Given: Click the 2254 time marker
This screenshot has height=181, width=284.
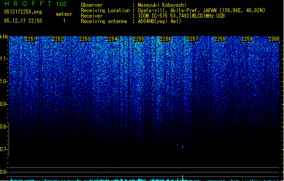Looking at the screenshot, I should [112, 39].
